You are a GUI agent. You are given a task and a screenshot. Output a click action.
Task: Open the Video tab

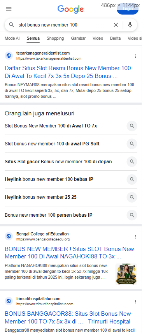(x=98, y=38)
